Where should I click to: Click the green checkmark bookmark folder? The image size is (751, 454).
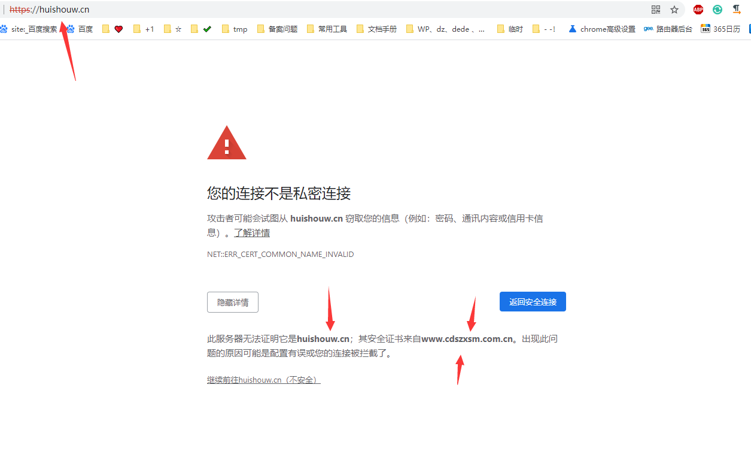(x=206, y=28)
